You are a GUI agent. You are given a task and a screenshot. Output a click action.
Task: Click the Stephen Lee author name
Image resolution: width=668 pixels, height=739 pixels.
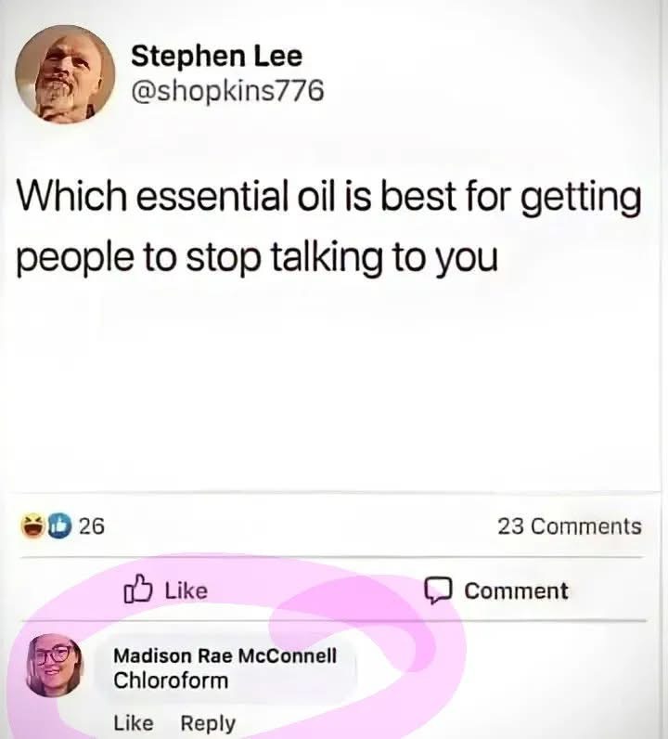tap(217, 56)
